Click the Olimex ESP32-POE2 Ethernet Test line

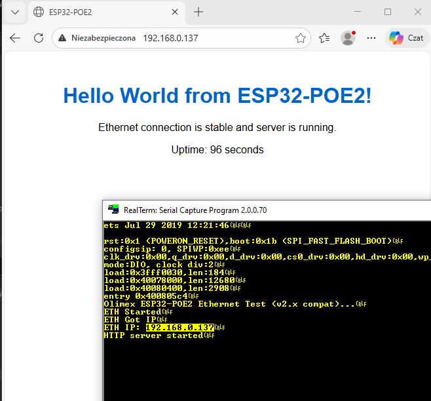[x=235, y=304]
